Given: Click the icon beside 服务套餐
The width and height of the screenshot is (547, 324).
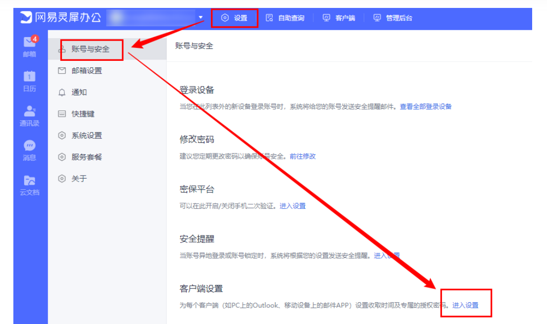Looking at the screenshot, I should click(x=62, y=157).
